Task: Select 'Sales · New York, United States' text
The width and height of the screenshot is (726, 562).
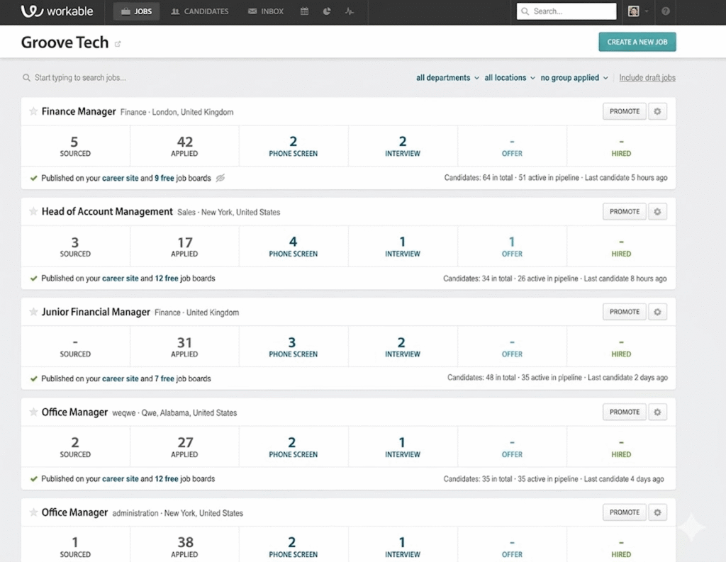Action: pyautogui.click(x=229, y=213)
